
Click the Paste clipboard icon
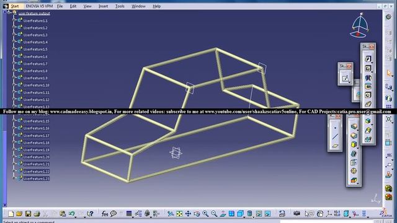[x=63, y=214]
